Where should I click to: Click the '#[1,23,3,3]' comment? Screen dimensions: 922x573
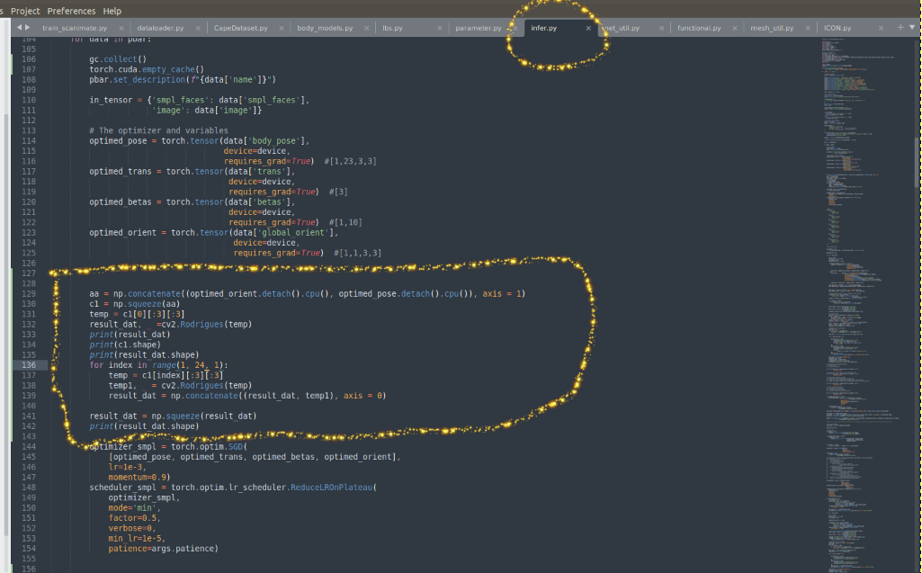click(x=350, y=161)
